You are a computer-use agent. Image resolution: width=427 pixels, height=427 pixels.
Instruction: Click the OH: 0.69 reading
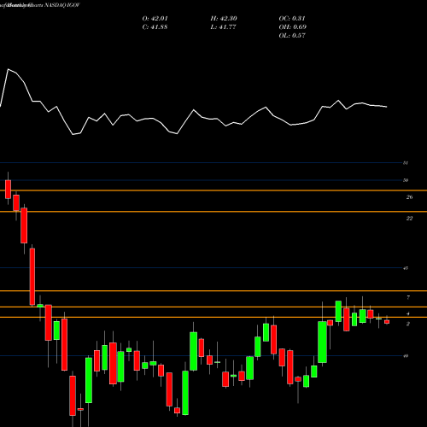coord(292,27)
